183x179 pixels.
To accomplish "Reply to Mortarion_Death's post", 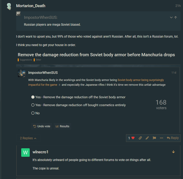I will (x=173, y=138).
